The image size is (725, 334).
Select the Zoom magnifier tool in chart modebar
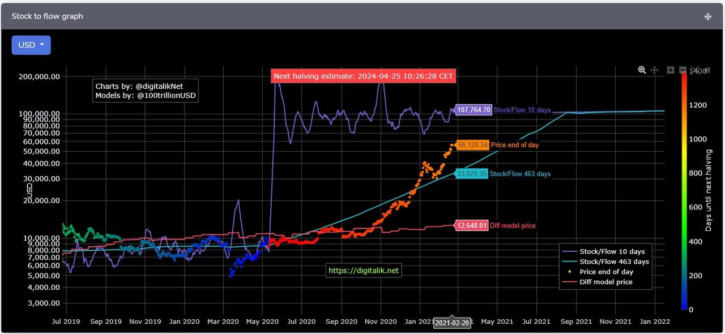pyautogui.click(x=642, y=70)
